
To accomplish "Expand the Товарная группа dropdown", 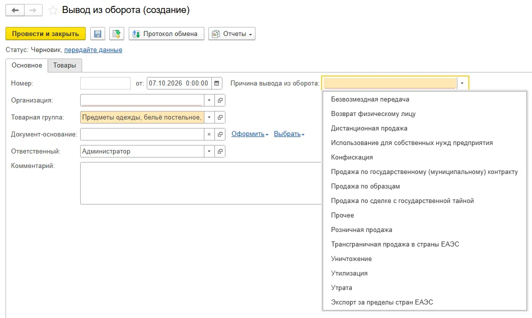I will [209, 117].
